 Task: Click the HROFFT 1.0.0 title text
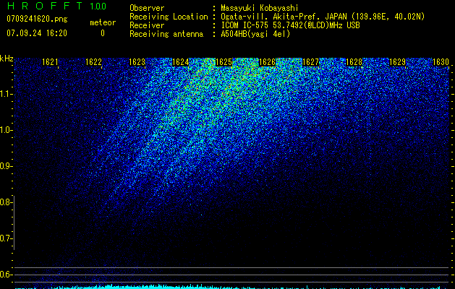[x=56, y=6]
